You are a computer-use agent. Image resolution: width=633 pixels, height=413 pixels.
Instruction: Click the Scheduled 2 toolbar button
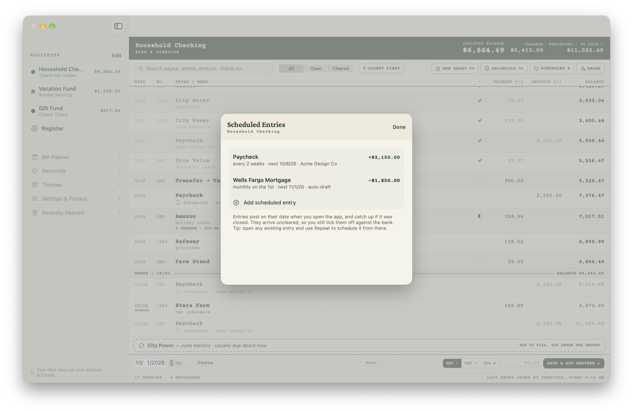(x=552, y=69)
